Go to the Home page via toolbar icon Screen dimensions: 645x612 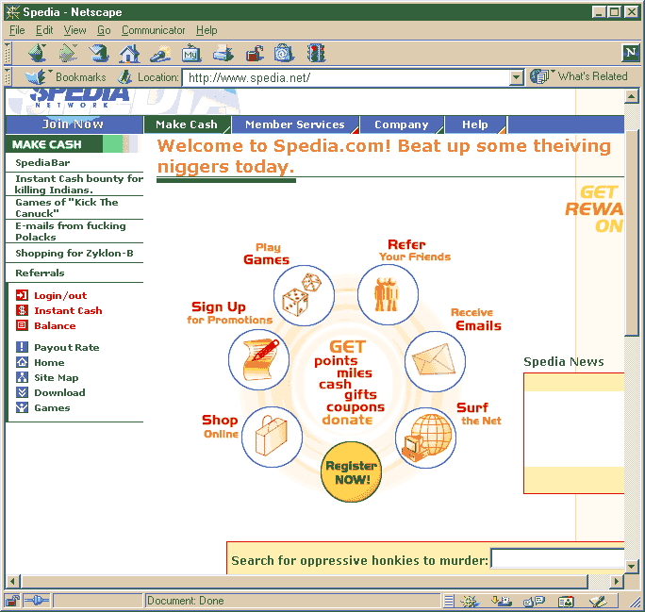pyautogui.click(x=129, y=54)
